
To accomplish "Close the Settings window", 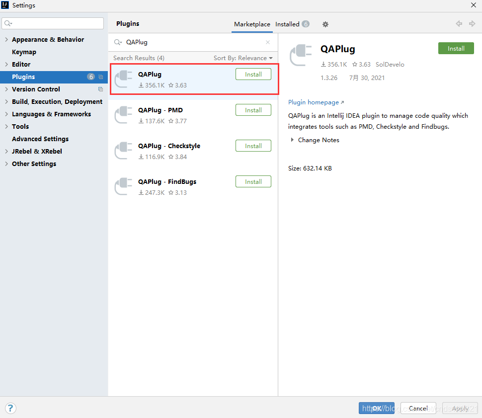I will pyautogui.click(x=474, y=5).
